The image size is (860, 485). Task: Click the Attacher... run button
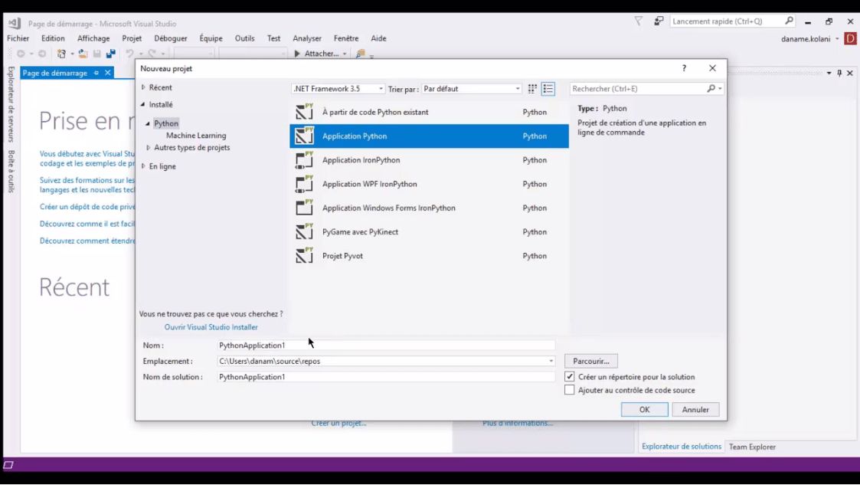click(x=316, y=54)
